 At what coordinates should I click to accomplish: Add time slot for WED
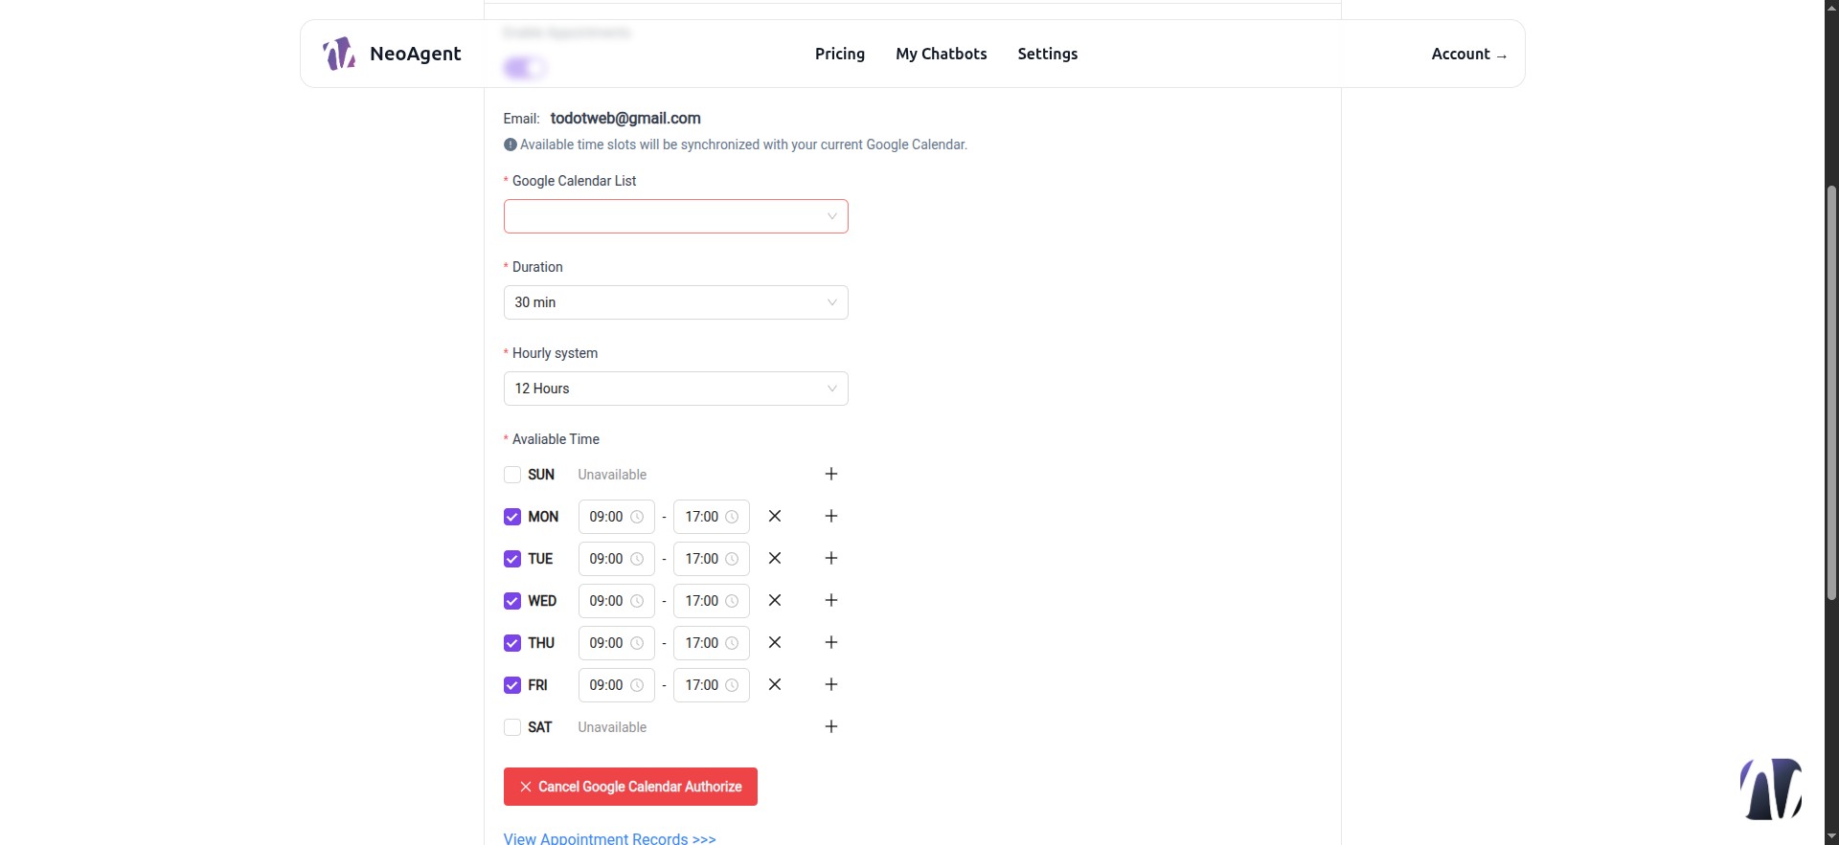pyautogui.click(x=831, y=600)
